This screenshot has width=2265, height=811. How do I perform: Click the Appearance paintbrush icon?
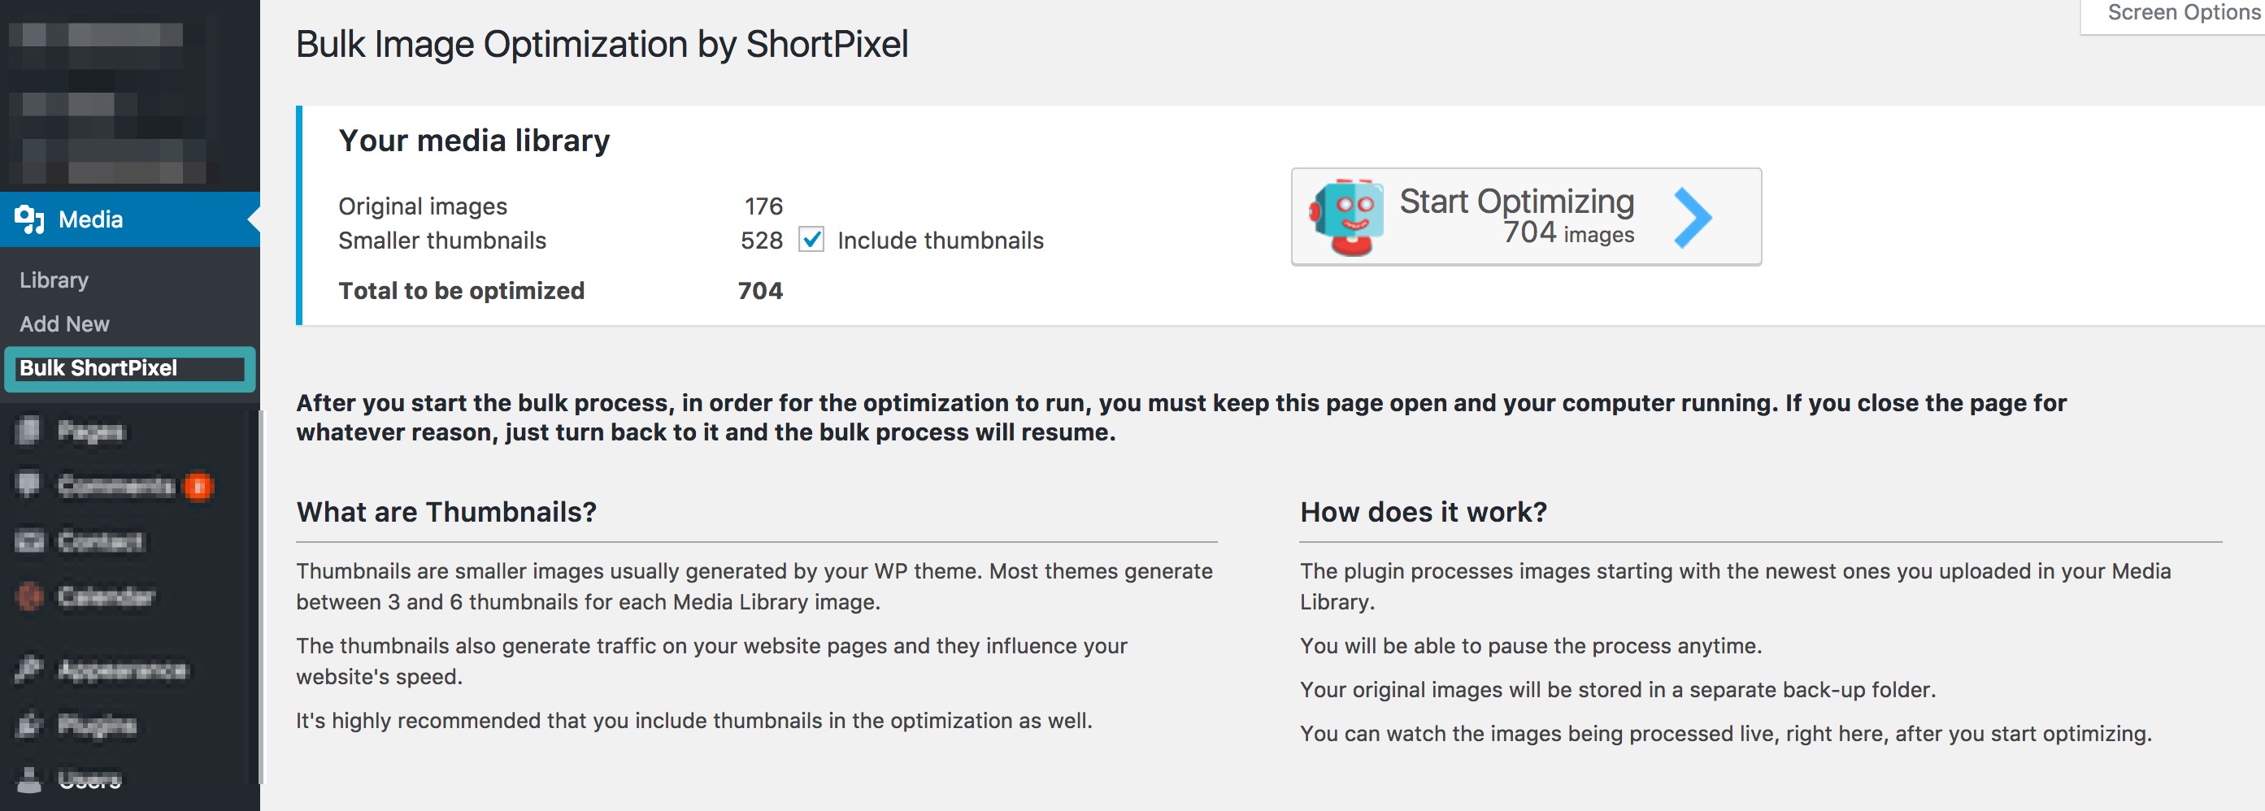[28, 670]
